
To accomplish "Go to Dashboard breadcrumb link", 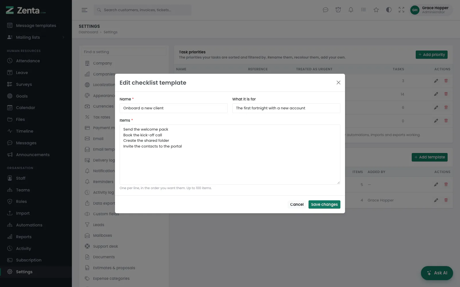I will tap(88, 32).
